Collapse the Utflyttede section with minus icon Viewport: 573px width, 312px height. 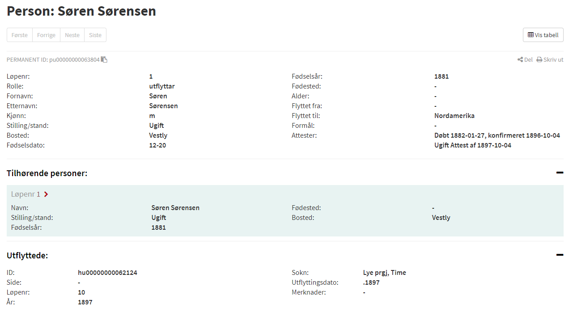click(560, 255)
